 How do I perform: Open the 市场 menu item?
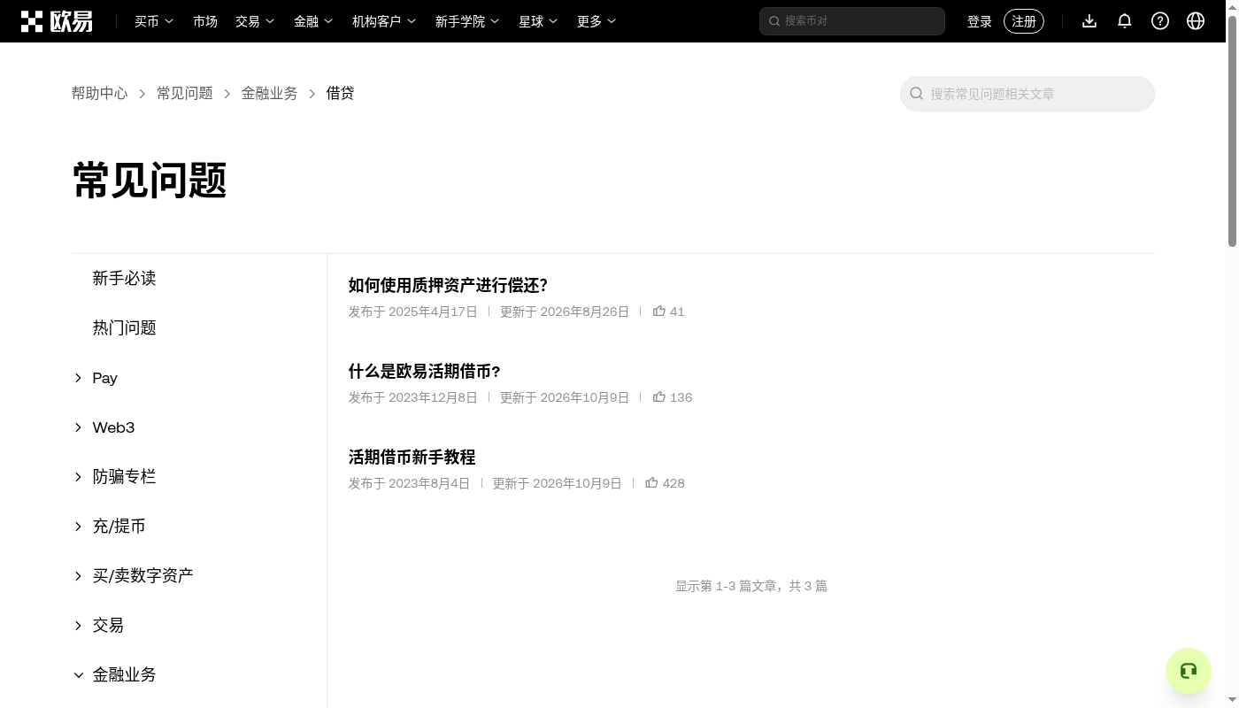coord(205,21)
